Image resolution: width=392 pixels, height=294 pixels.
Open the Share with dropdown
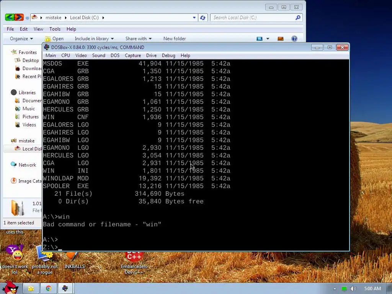[139, 39]
